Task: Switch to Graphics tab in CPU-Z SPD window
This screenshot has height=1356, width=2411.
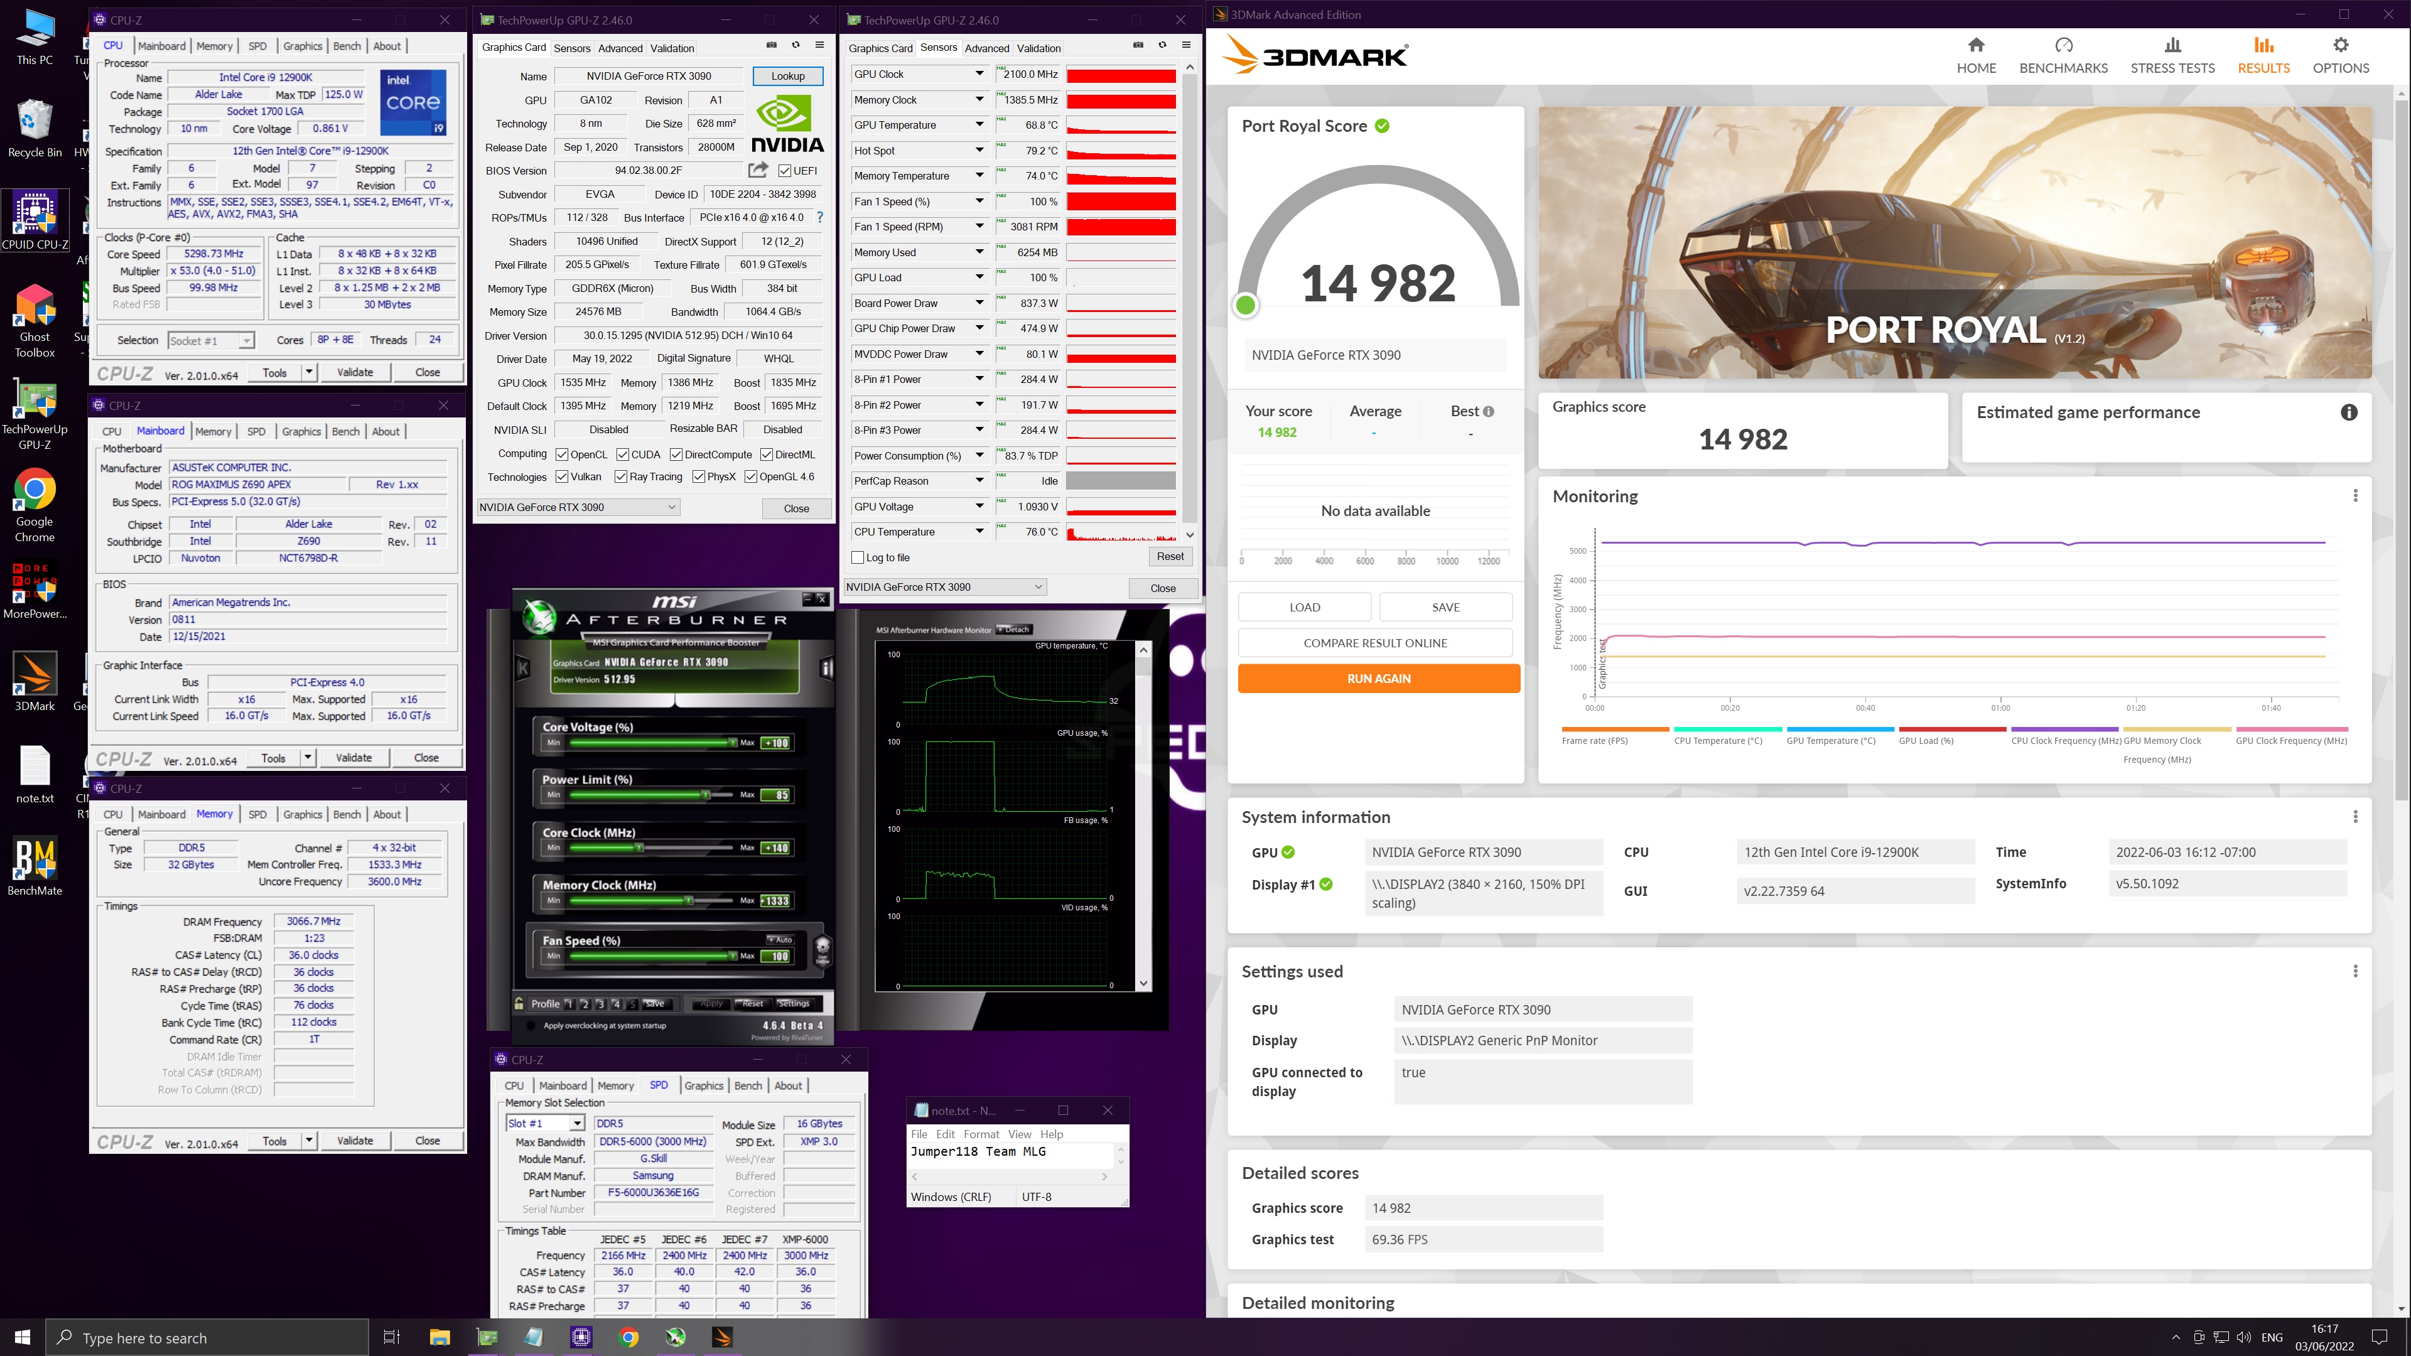Action: (x=703, y=1085)
